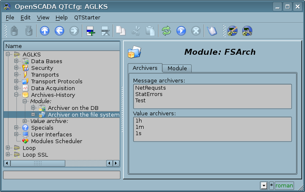The width and height of the screenshot is (305, 192).
Task: Click the Specials question-mark icon in tree
Action: click(x=25, y=128)
